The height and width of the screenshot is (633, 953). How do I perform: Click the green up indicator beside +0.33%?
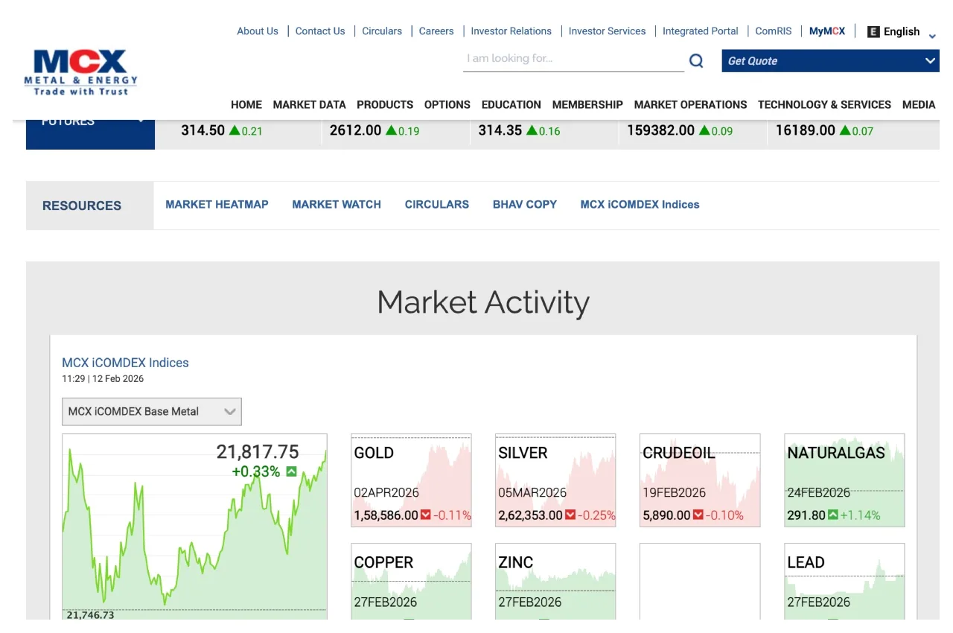click(291, 471)
